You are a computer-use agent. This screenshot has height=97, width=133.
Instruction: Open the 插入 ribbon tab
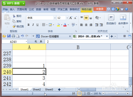(x=12, y=9)
